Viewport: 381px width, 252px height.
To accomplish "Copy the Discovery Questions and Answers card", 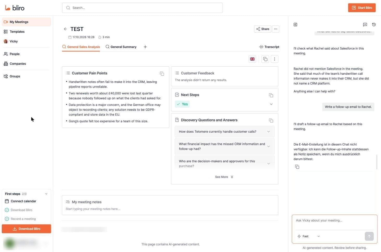I will point(271,120).
